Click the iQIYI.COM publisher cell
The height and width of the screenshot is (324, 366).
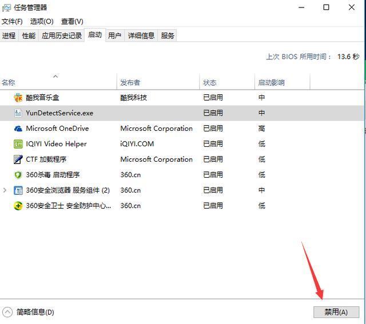137,144
